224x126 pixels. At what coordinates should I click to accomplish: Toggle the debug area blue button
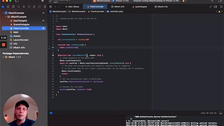point(51,113)
